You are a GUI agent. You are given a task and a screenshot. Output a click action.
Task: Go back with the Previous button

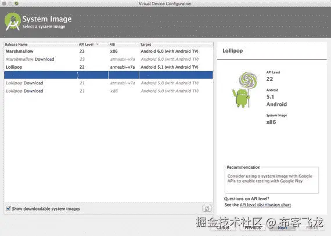click(x=253, y=227)
